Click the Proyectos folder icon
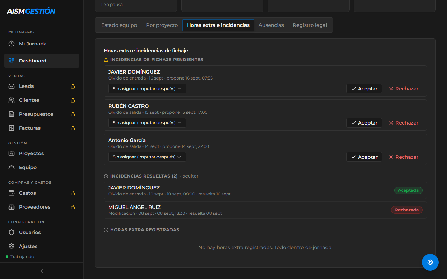Image resolution: width=447 pixels, height=279 pixels. pyautogui.click(x=12, y=153)
